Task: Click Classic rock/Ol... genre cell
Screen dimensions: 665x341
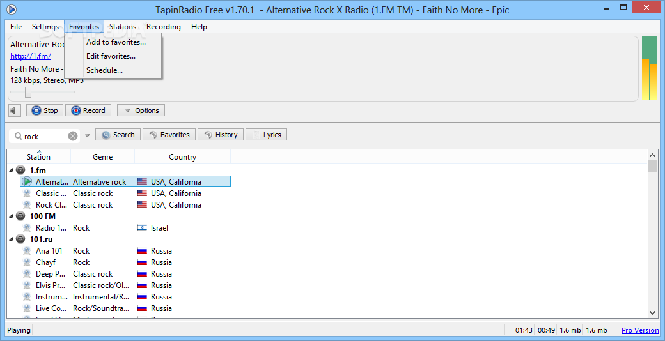Action: click(x=101, y=285)
